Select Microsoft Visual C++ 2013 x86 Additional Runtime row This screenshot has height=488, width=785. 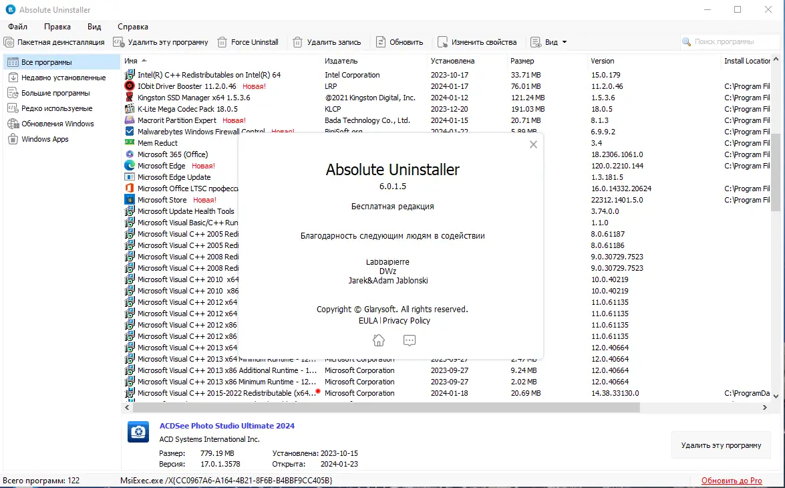pos(446,370)
